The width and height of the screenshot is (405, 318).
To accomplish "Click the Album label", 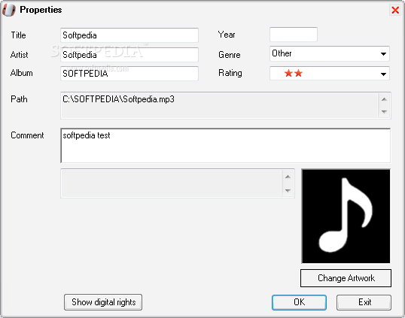I will pyautogui.click(x=21, y=73).
